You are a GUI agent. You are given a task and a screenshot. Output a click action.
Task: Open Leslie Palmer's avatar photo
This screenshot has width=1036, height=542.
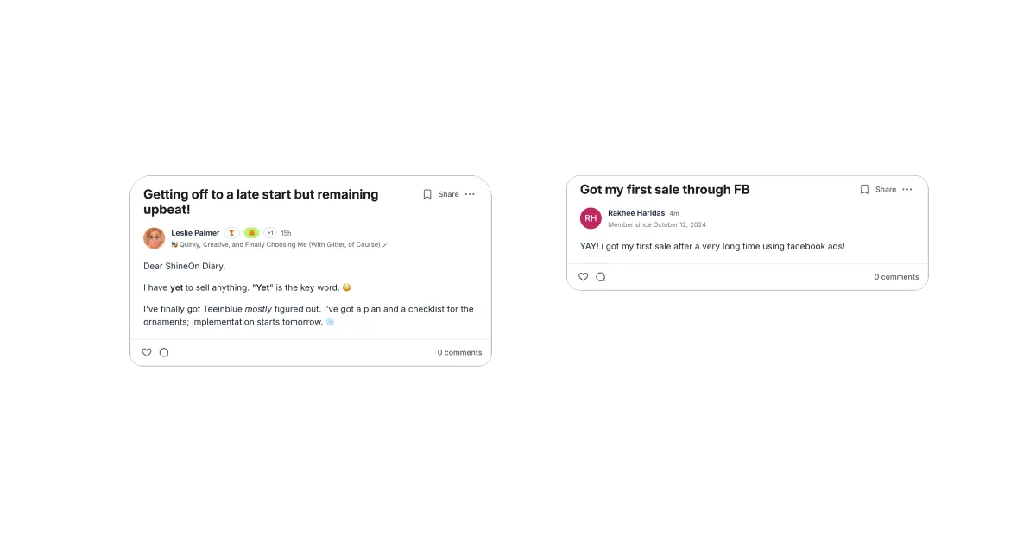[155, 238]
